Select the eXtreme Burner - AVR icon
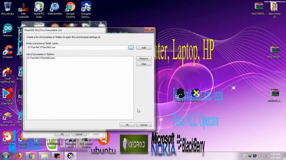 [x=8, y=119]
